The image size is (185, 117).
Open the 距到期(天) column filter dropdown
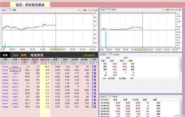[38, 63]
